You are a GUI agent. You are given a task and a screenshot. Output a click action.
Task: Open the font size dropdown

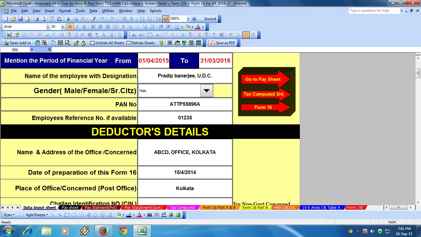tap(63, 27)
